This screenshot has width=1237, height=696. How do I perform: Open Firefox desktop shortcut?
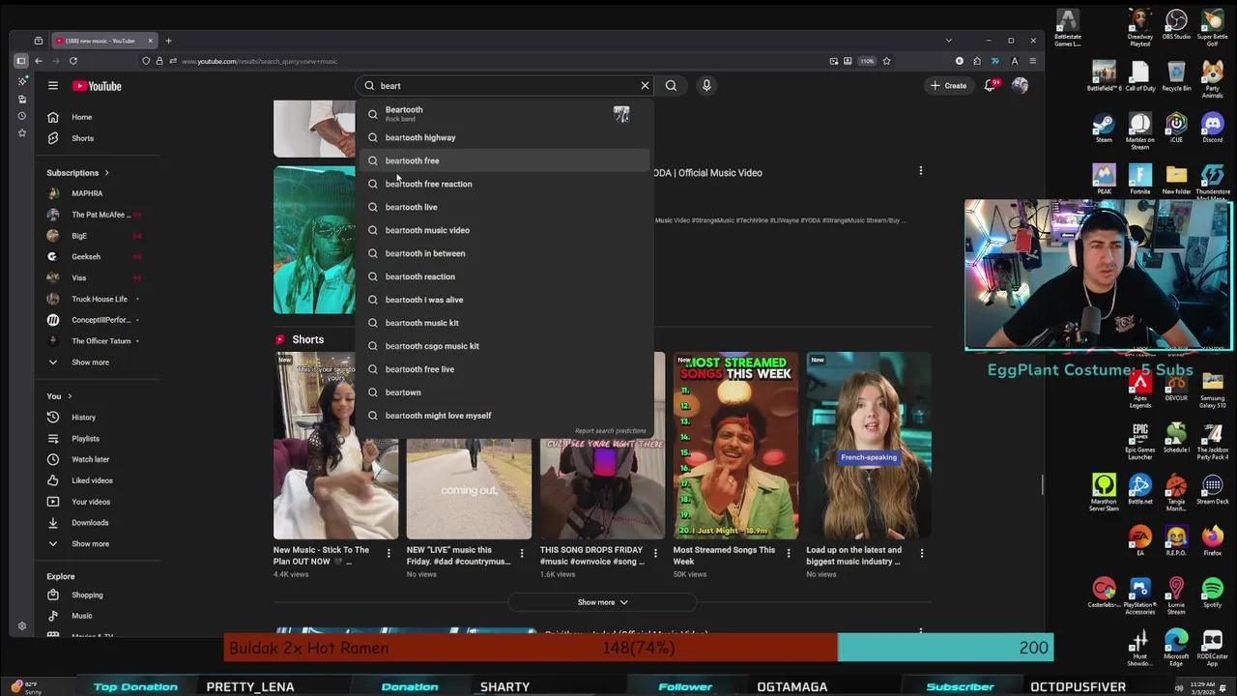pyautogui.click(x=1213, y=540)
